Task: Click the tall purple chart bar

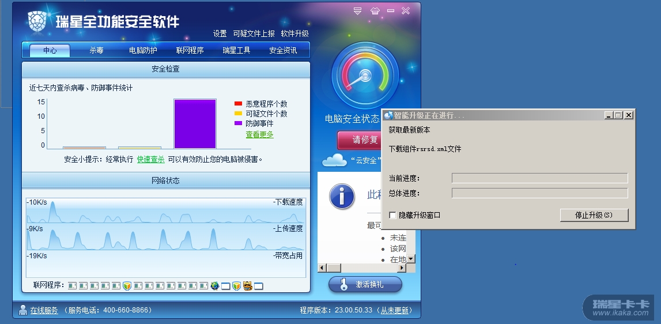Action: tap(195, 123)
